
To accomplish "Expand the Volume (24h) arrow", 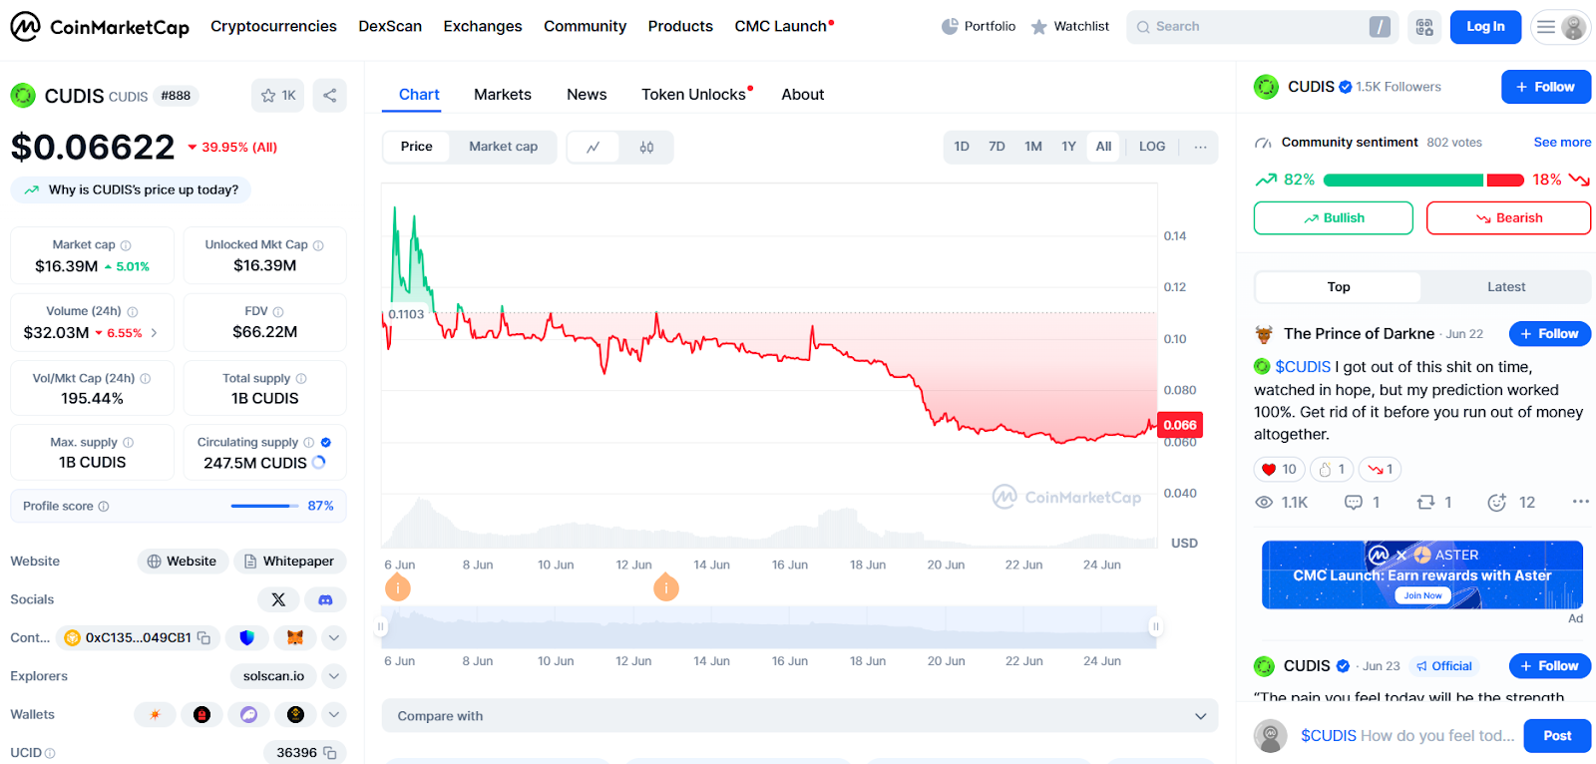I will 154,333.
